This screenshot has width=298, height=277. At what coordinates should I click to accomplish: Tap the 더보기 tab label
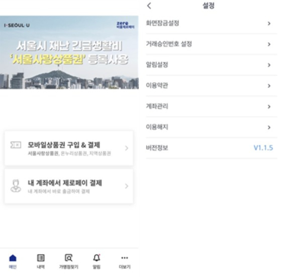tap(125, 267)
